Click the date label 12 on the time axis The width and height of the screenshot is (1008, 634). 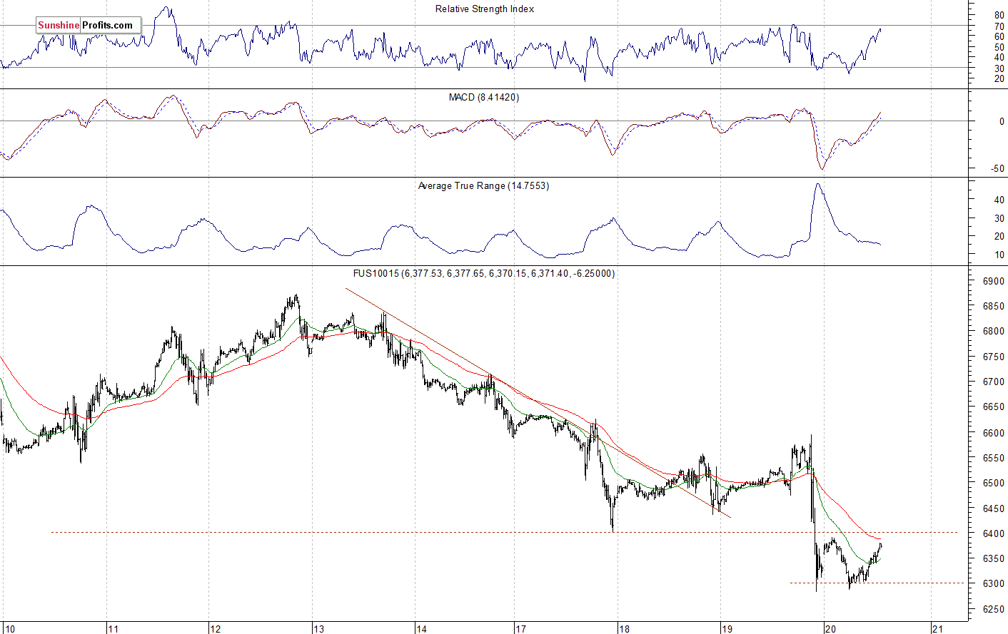click(x=215, y=628)
